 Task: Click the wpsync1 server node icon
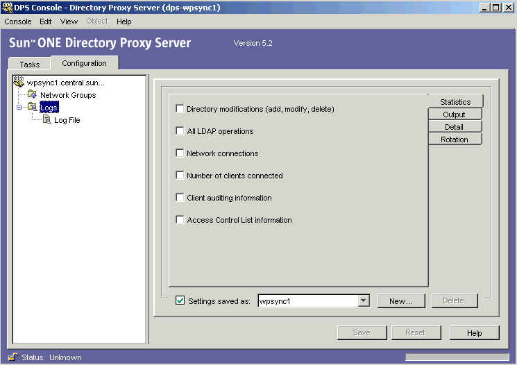pyautogui.click(x=19, y=81)
